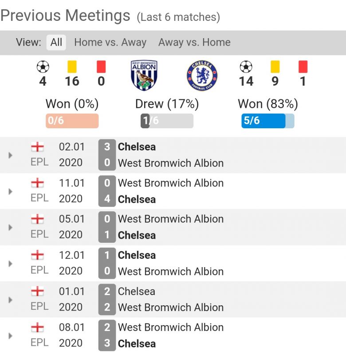Expand the 02.01 2020 match row
This screenshot has width=346, height=355.
(x=11, y=155)
